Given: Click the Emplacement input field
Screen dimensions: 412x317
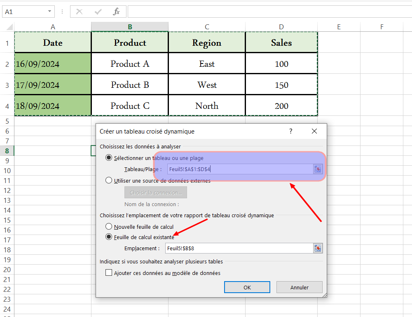Looking at the screenshot, I should pyautogui.click(x=239, y=249).
